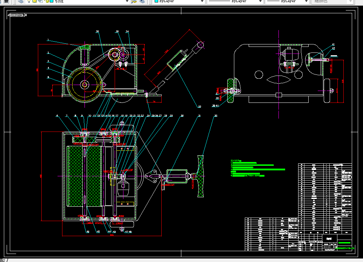Image resolution: width=363 pixels, height=262 pixels.
Task: Click the Make Object's Layer Current icon
Action: (134, 1)
